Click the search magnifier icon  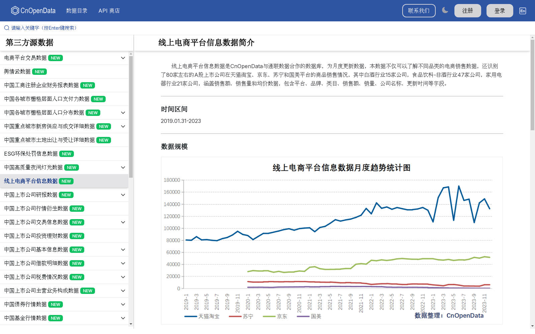(x=7, y=28)
